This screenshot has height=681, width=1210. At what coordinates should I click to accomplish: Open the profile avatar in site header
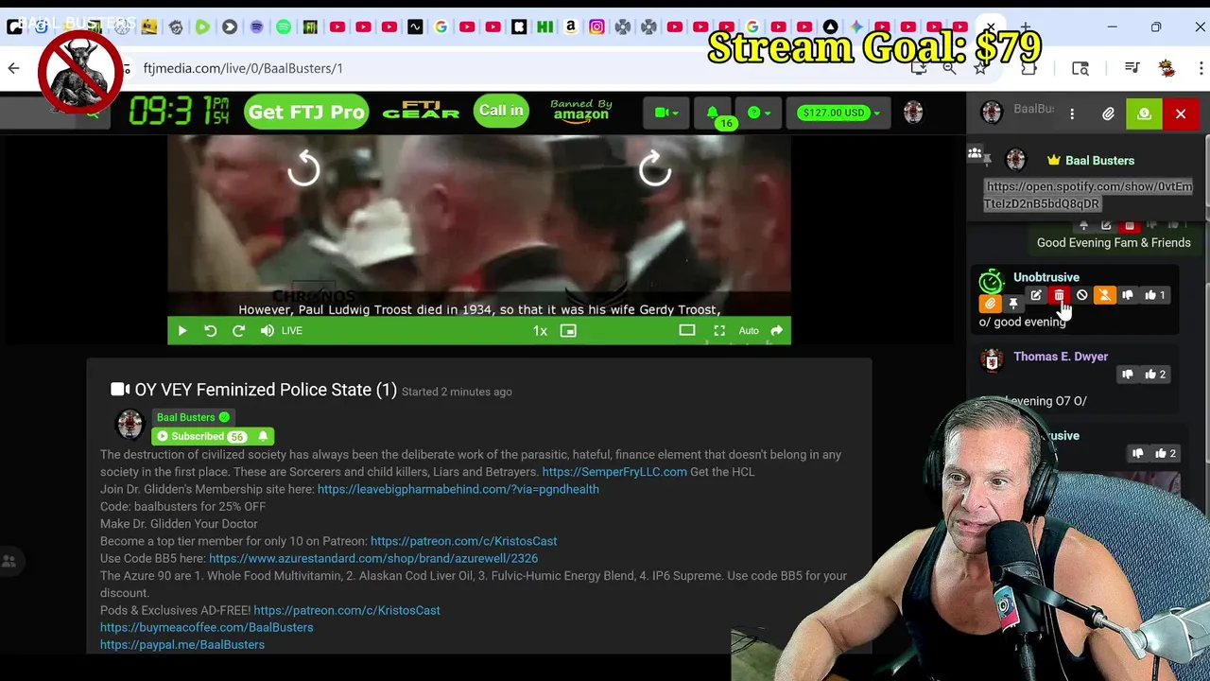click(912, 112)
